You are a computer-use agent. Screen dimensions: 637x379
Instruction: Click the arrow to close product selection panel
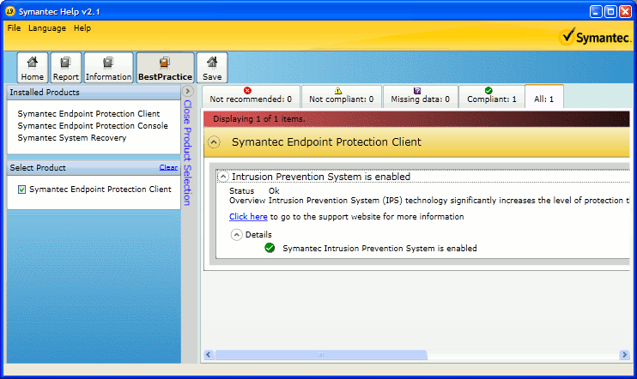tap(188, 91)
